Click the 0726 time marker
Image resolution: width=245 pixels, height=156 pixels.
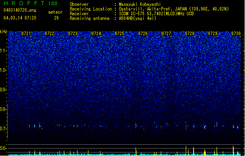coord(143,34)
